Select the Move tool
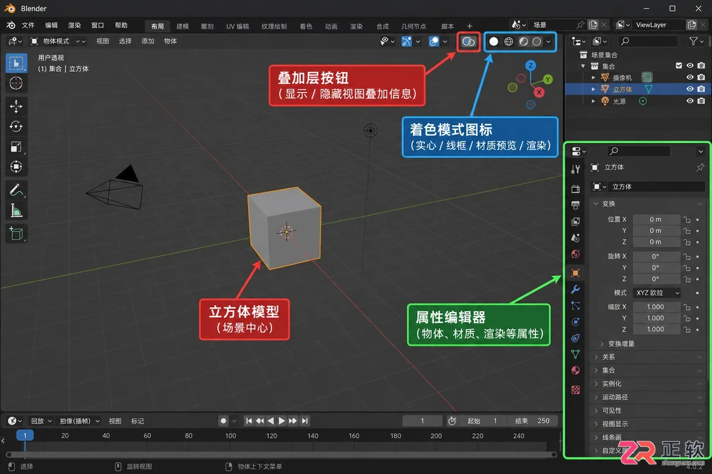Screen dimensions: 712x474 pyautogui.click(x=16, y=106)
